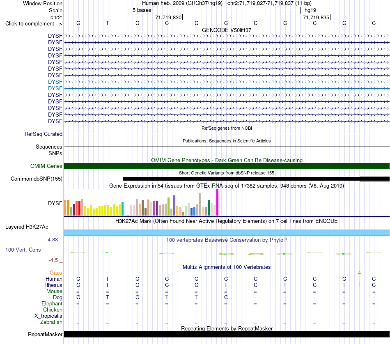390x344 pixels.
Task: Open the H3K27Ac Mark ENCODE track title
Action: (227, 221)
